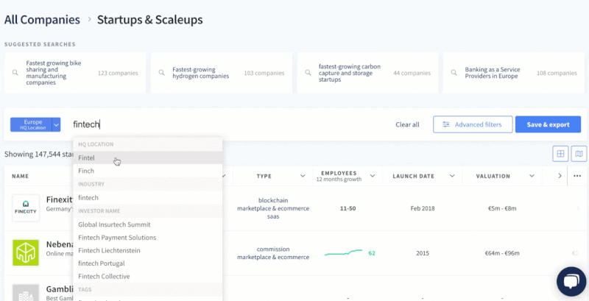This screenshot has height=301, width=589.
Task: Open the table columns more options menu
Action: point(577,176)
